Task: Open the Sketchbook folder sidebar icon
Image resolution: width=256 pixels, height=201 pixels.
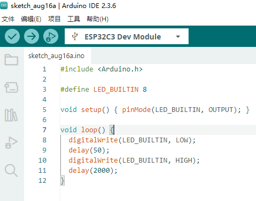Action: [x=11, y=60]
